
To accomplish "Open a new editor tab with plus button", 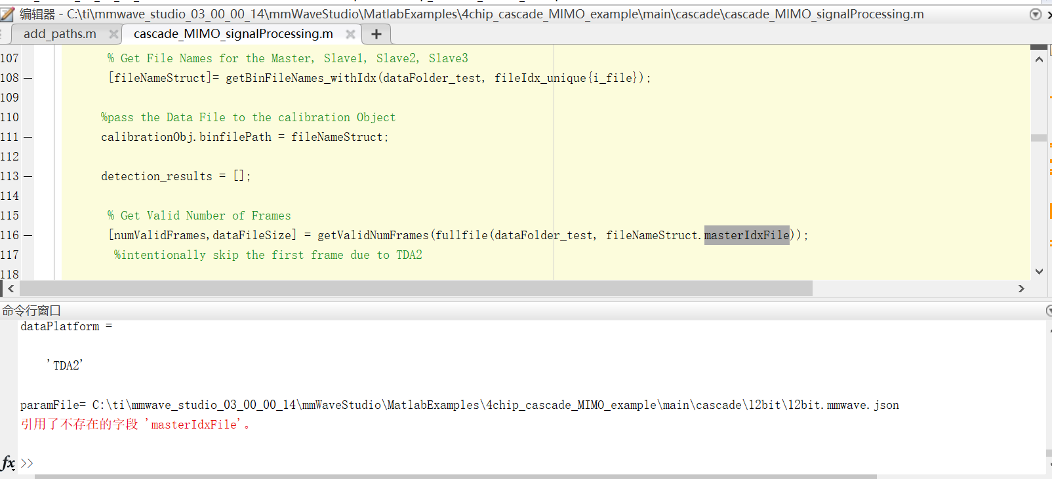I will [x=376, y=34].
